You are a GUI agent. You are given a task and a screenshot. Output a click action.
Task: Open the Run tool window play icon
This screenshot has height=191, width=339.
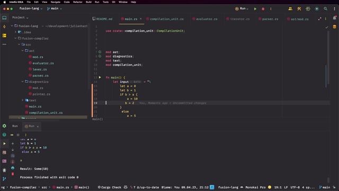(4, 144)
